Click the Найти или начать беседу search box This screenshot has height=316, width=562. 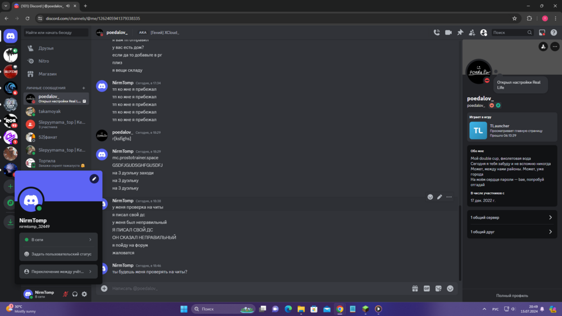tap(56, 33)
